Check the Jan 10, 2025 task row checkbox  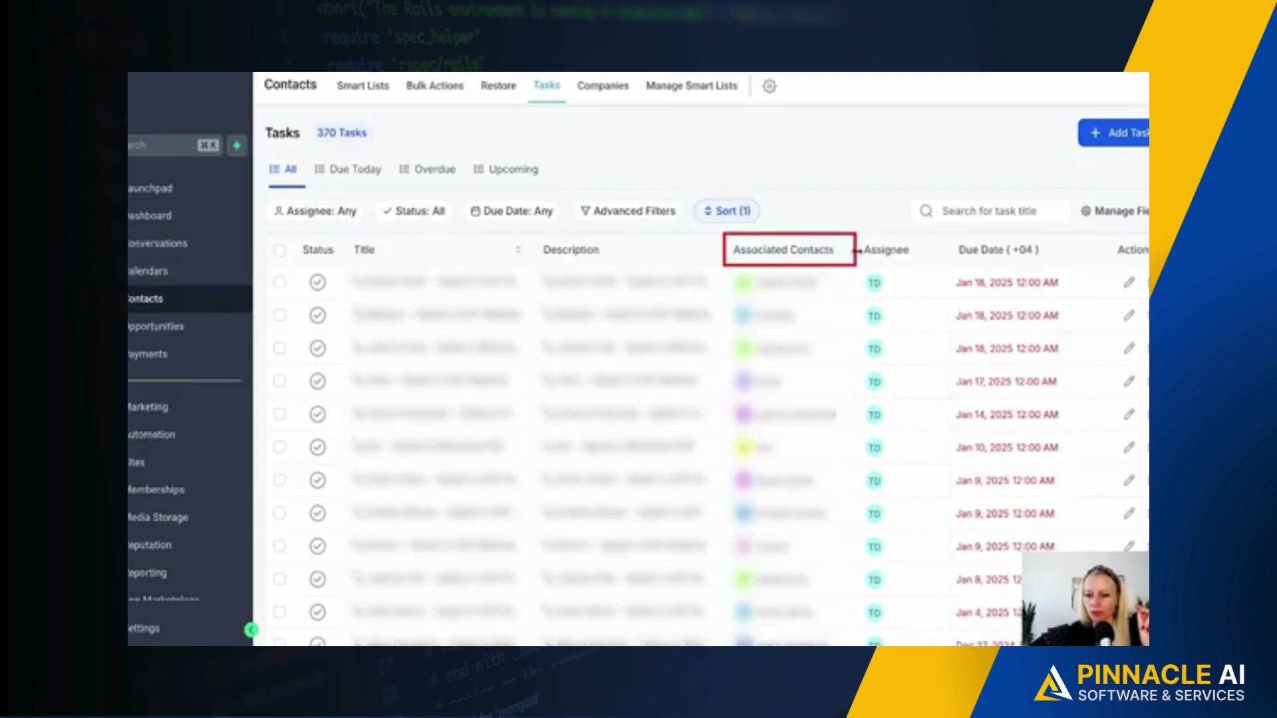279,447
